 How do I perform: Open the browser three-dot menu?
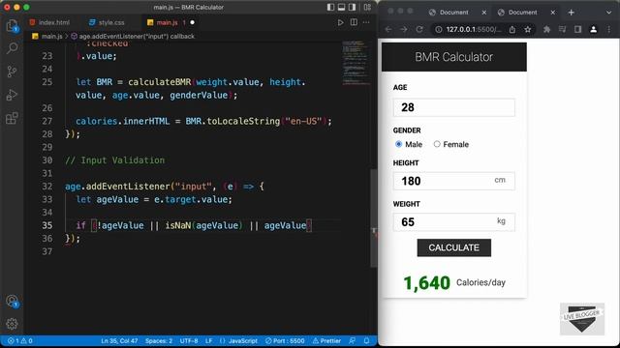coord(609,30)
